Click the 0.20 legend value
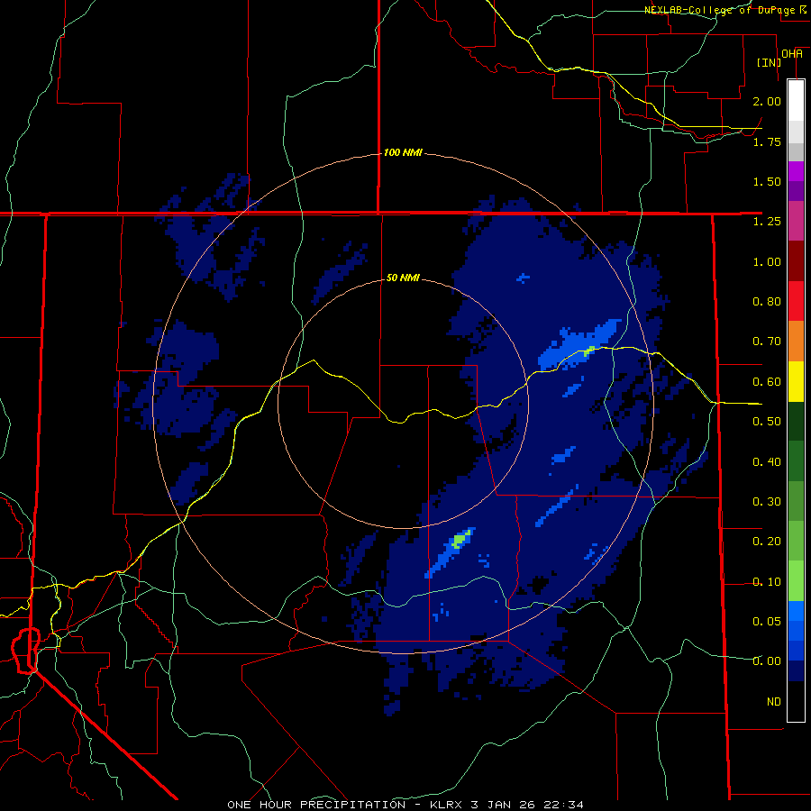 (x=767, y=542)
